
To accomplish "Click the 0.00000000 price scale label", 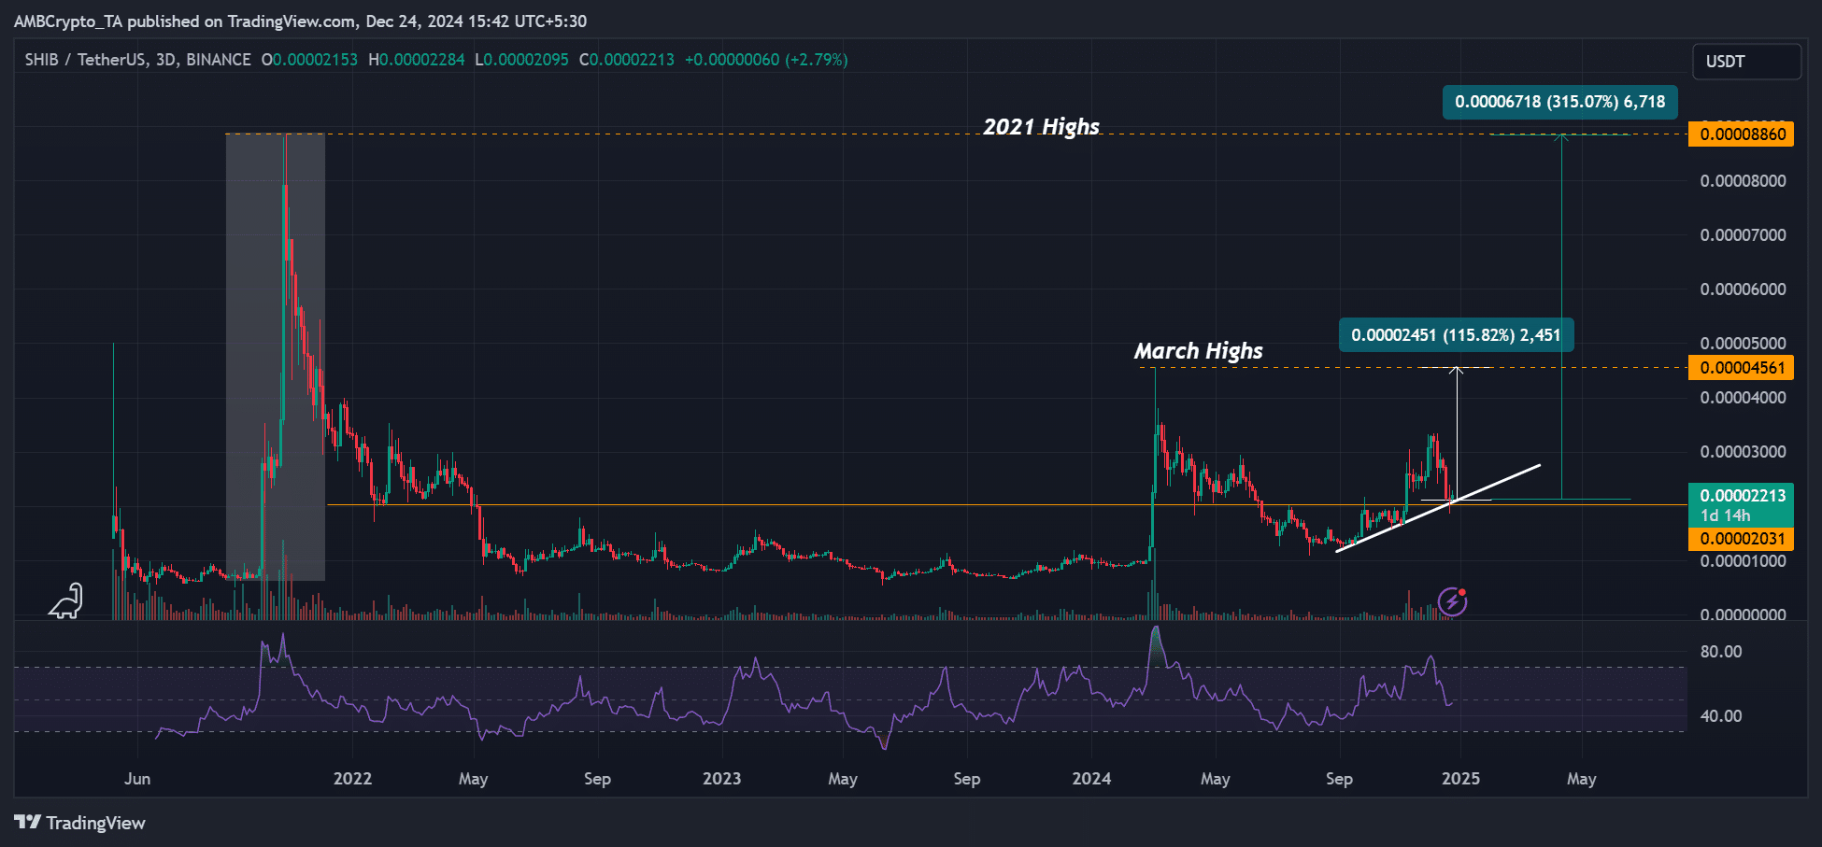I will tap(1743, 614).
